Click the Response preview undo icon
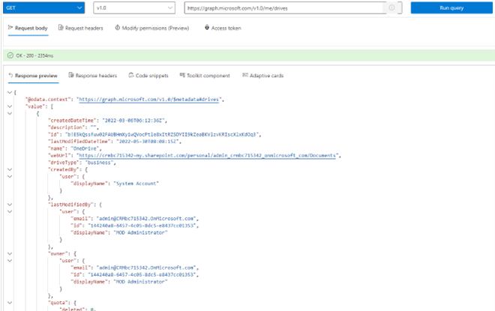 (x=10, y=76)
